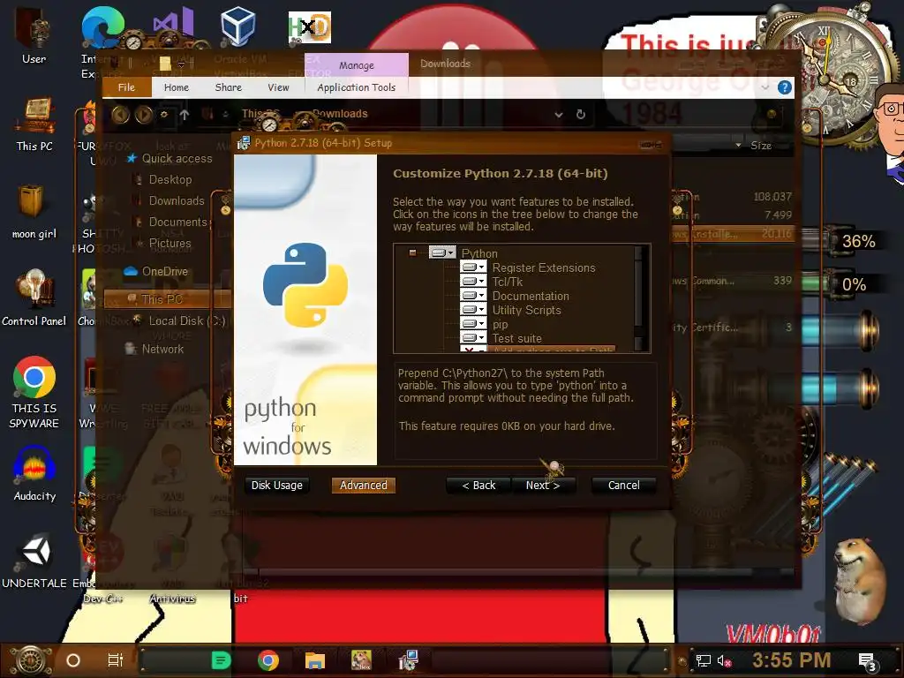Refresh the Downloads folder view
This screenshot has width=904, height=678.
[x=581, y=114]
